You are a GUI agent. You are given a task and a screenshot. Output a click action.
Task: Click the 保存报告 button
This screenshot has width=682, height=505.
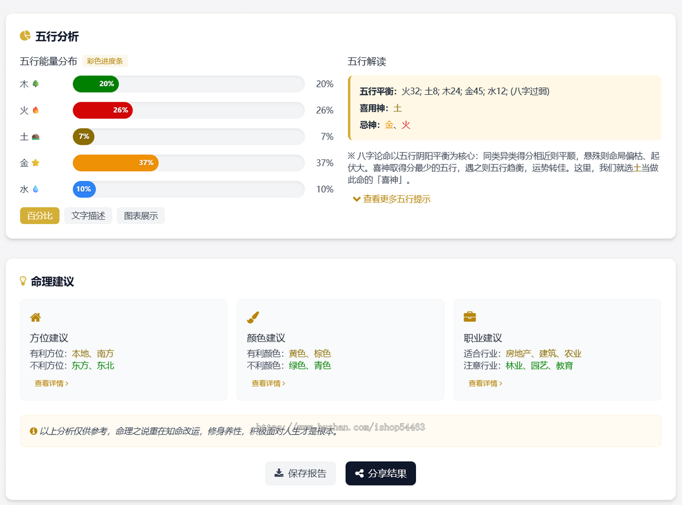click(300, 473)
